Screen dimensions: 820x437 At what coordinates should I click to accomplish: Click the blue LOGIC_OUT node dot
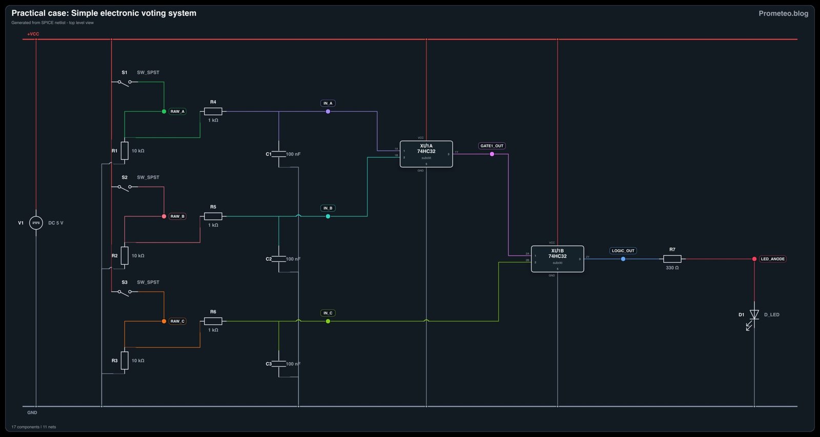(623, 259)
